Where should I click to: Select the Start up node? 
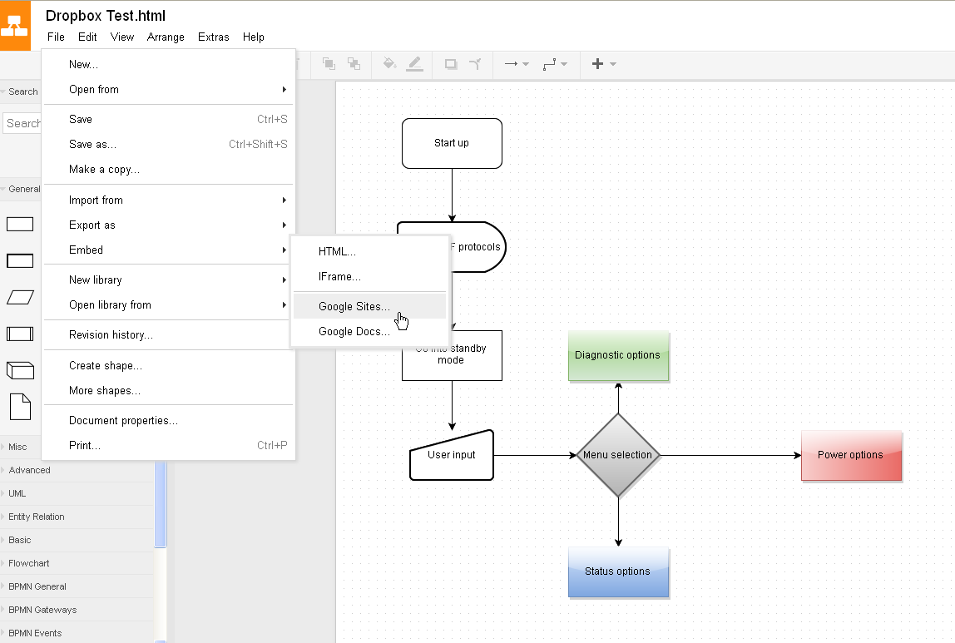452,143
